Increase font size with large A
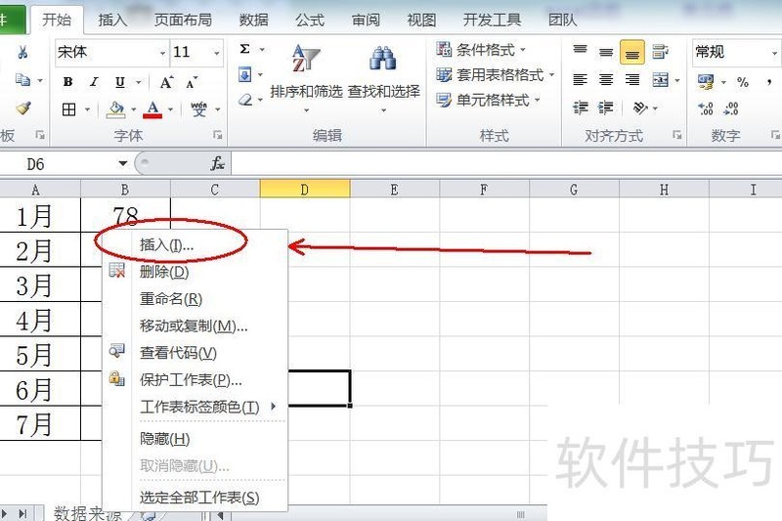This screenshot has width=782, height=521. tap(166, 82)
